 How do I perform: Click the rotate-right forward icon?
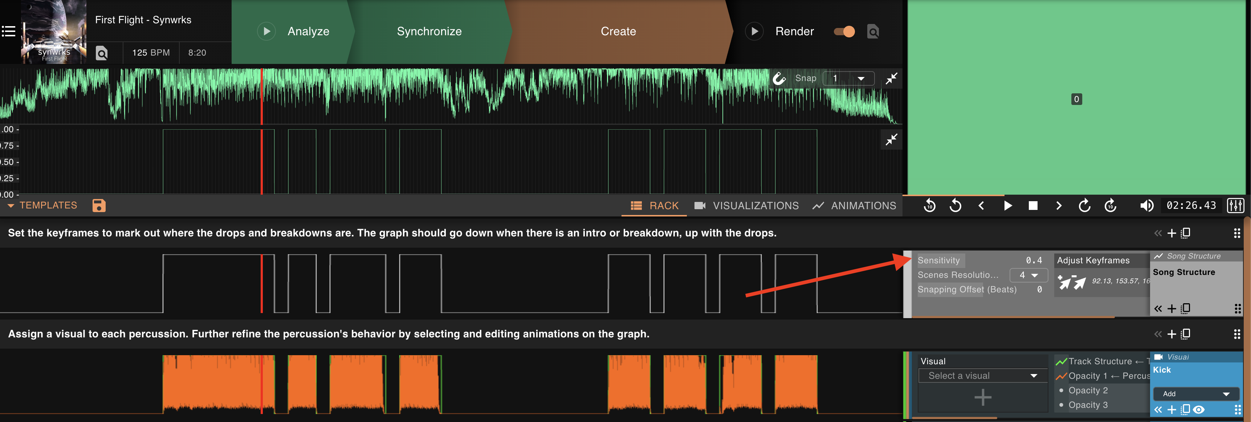(x=1084, y=206)
